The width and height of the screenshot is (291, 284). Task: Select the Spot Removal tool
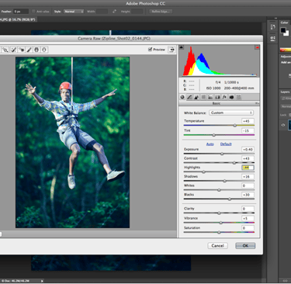tap(13, 50)
